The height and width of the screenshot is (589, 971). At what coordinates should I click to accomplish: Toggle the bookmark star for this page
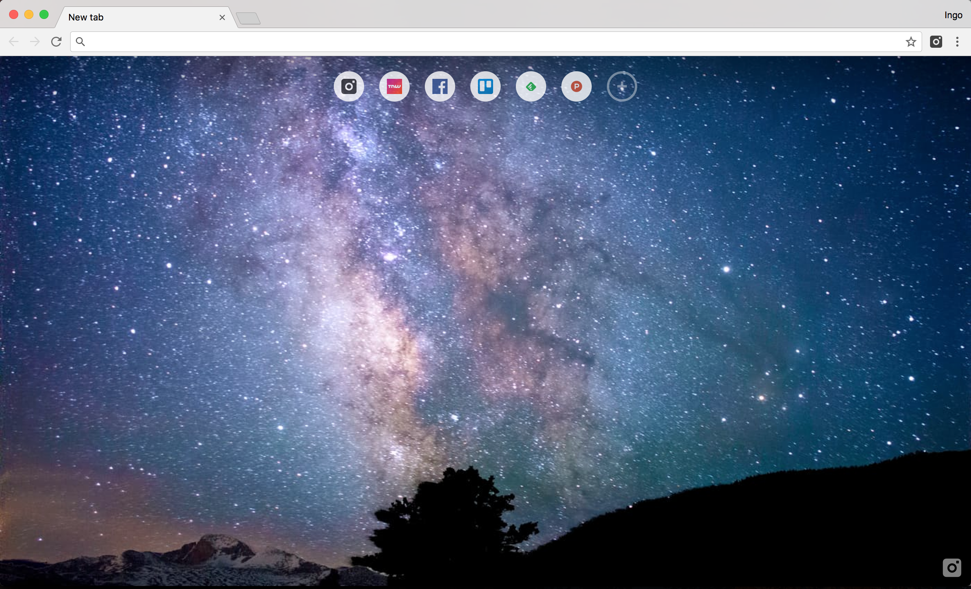pos(911,41)
